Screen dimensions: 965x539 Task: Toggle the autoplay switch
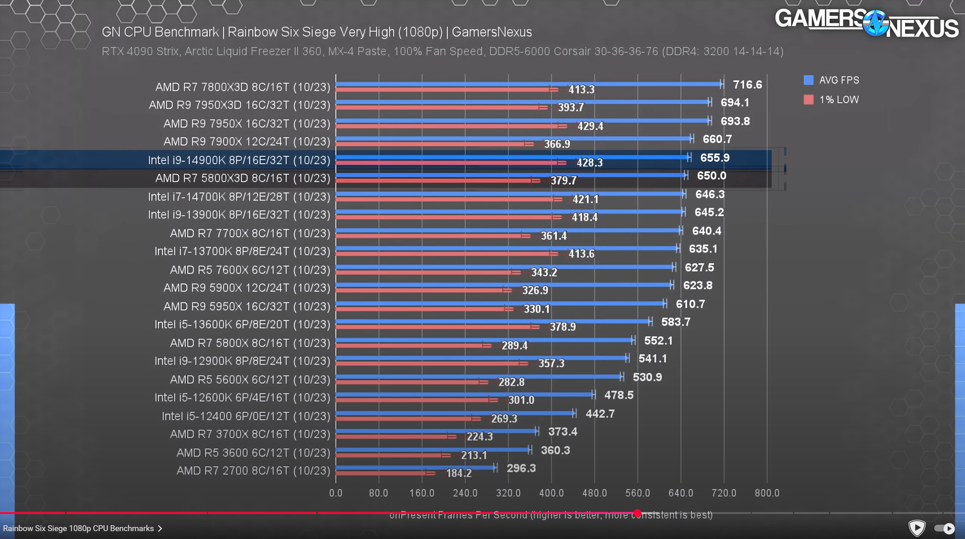click(x=944, y=528)
